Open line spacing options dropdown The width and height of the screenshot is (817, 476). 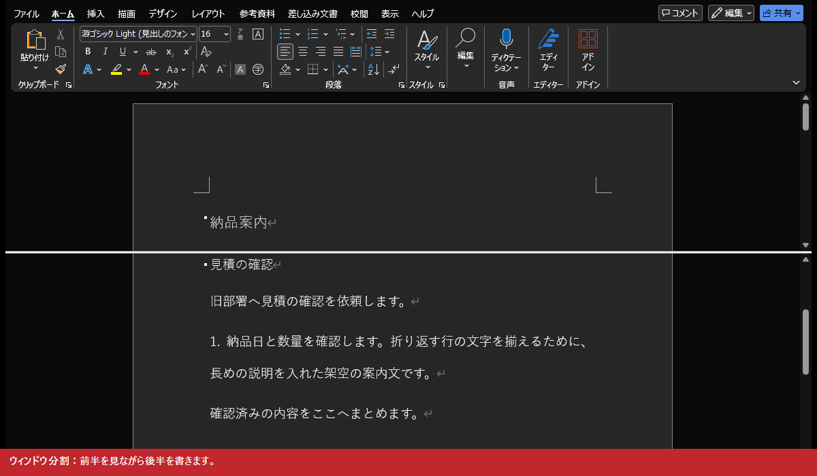(387, 52)
